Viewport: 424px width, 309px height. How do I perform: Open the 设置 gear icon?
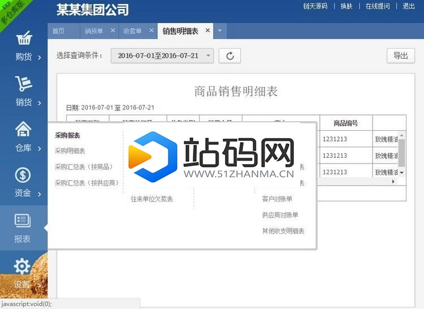[22, 266]
